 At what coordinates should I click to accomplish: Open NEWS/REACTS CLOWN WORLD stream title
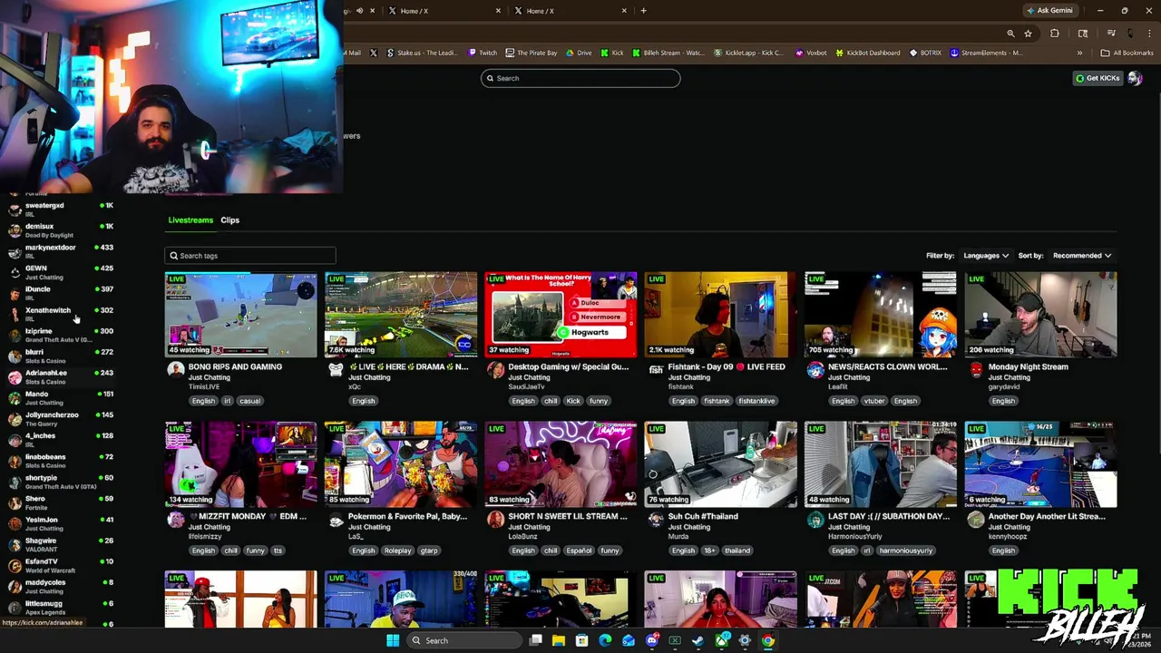pos(887,367)
